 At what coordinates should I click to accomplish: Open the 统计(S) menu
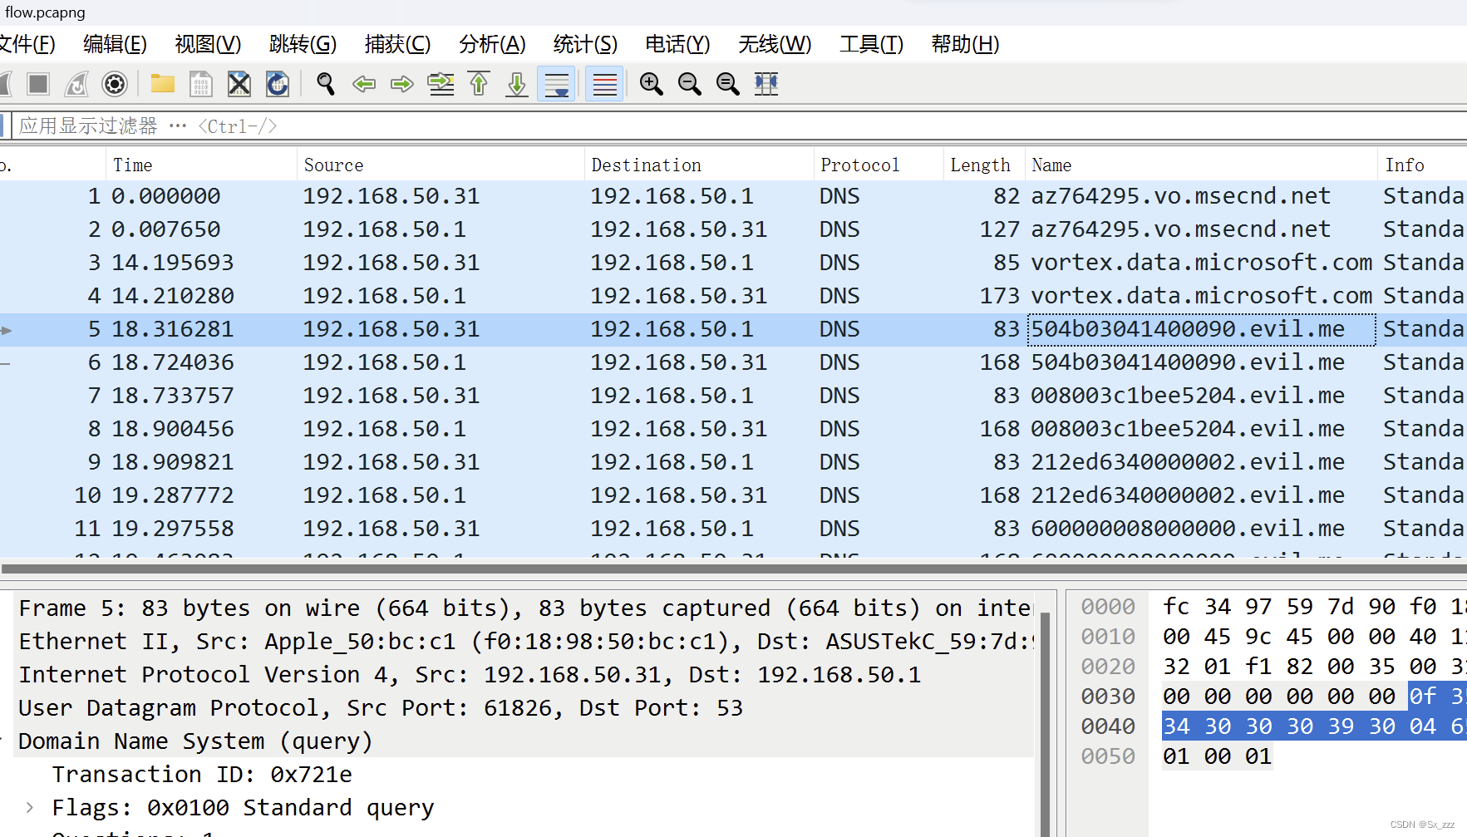coord(584,44)
